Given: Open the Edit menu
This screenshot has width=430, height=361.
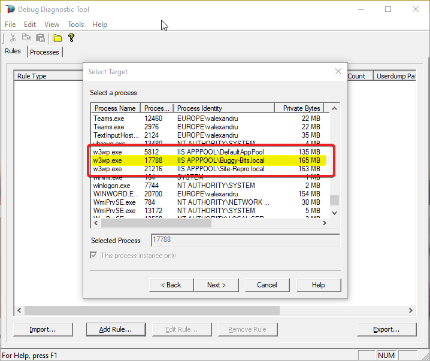Looking at the screenshot, I should tap(29, 25).
